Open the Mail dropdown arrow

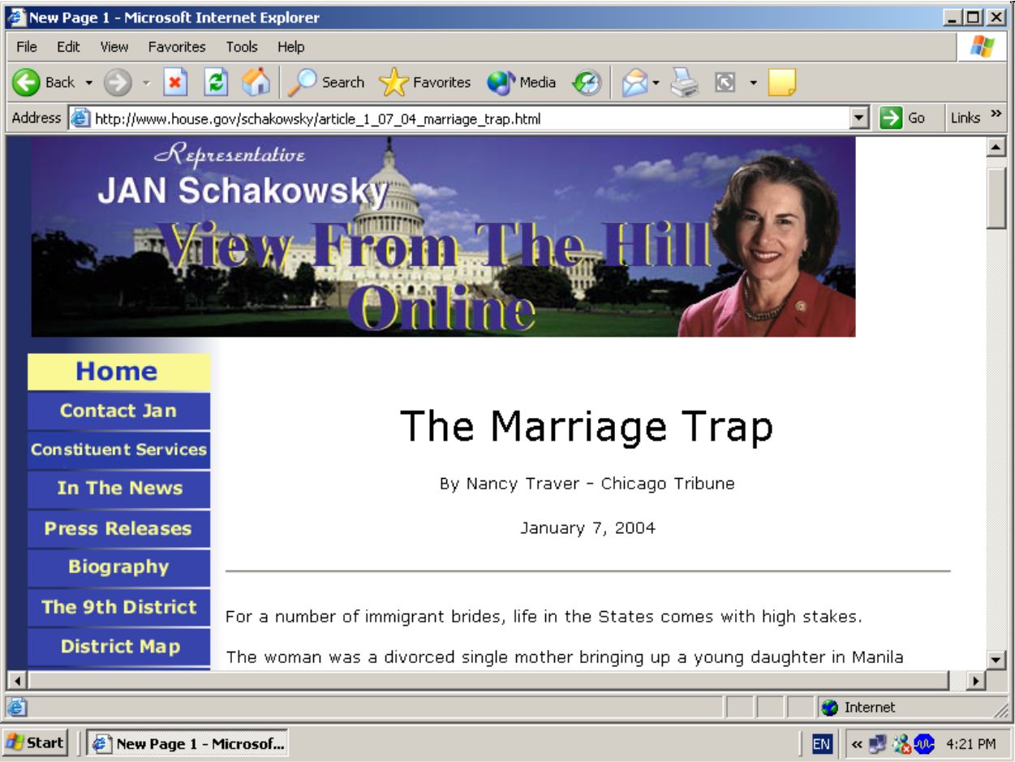[x=656, y=83]
